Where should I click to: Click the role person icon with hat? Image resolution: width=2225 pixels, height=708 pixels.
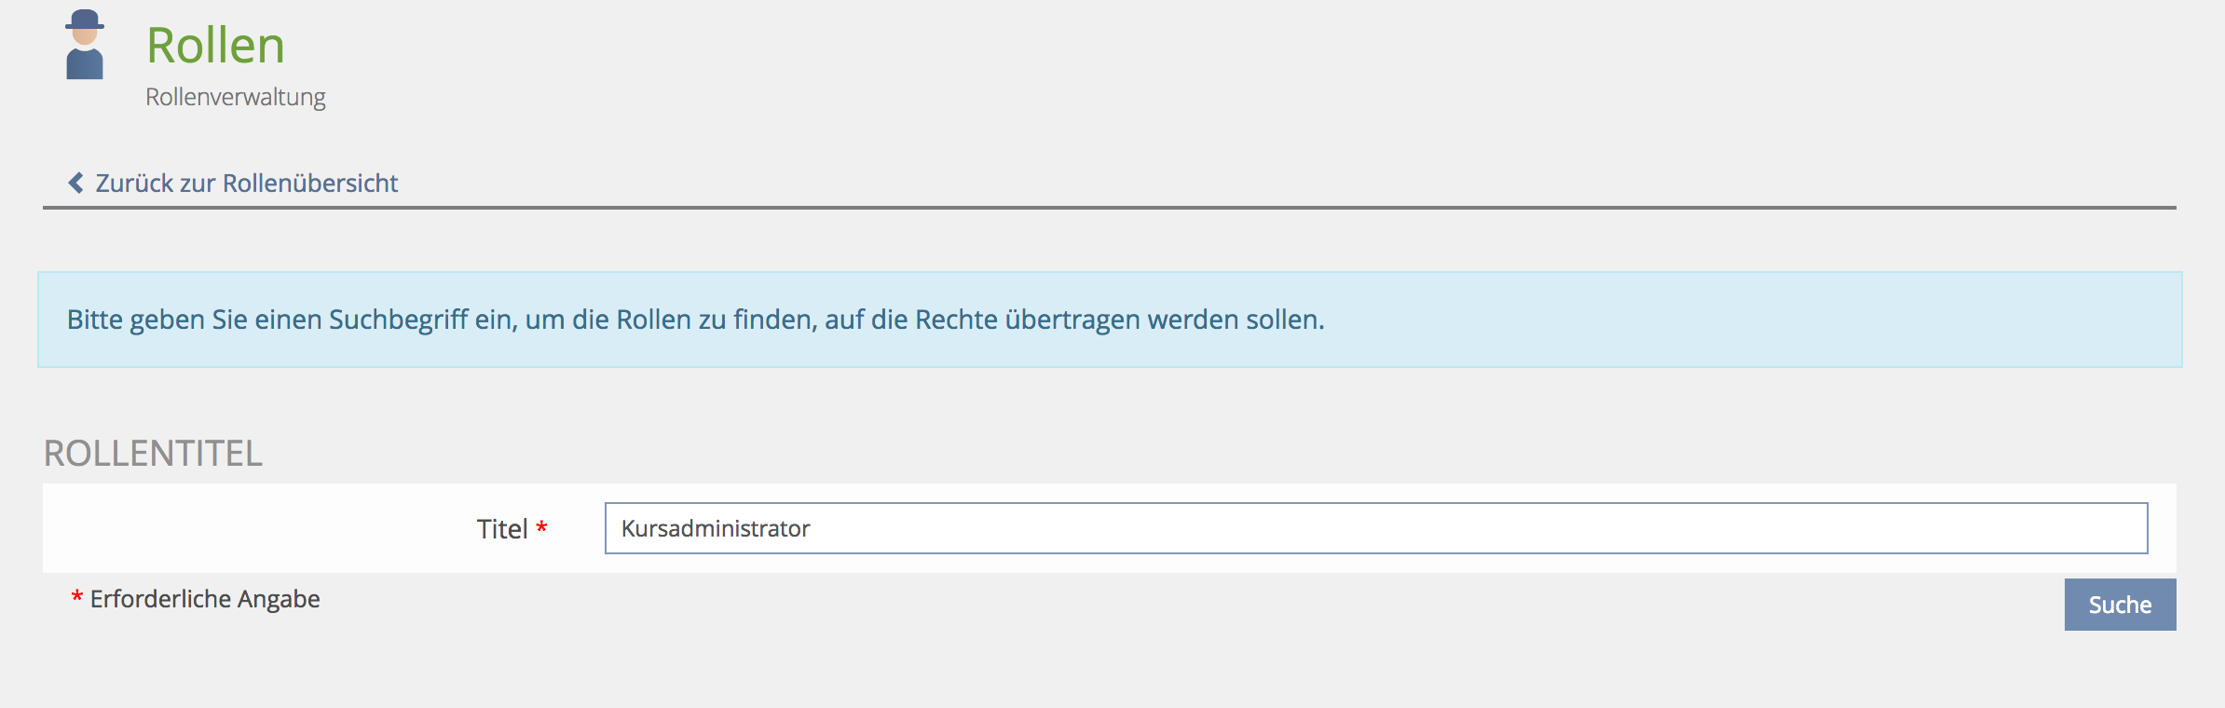click(x=85, y=45)
